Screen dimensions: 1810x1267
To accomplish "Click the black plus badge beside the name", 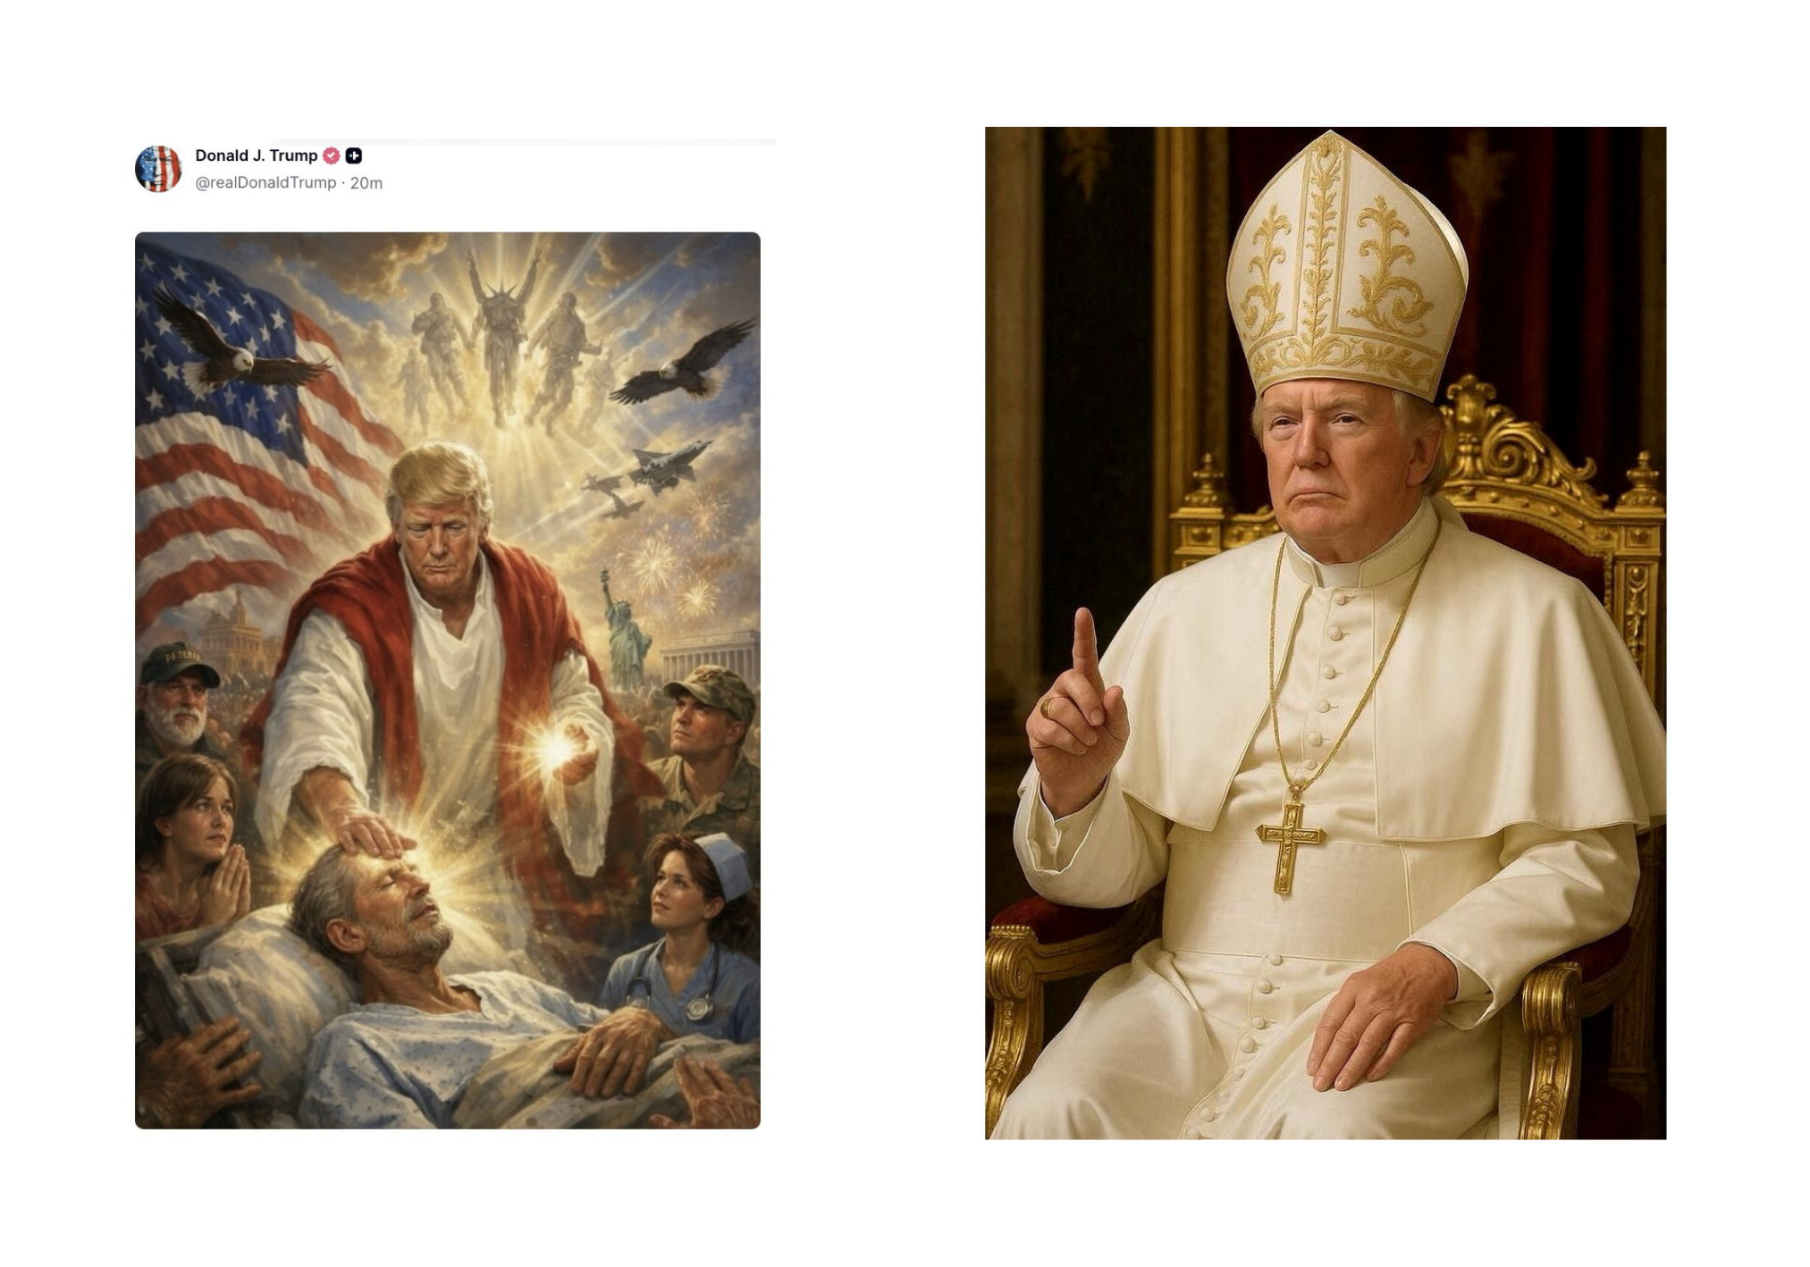I will point(354,155).
